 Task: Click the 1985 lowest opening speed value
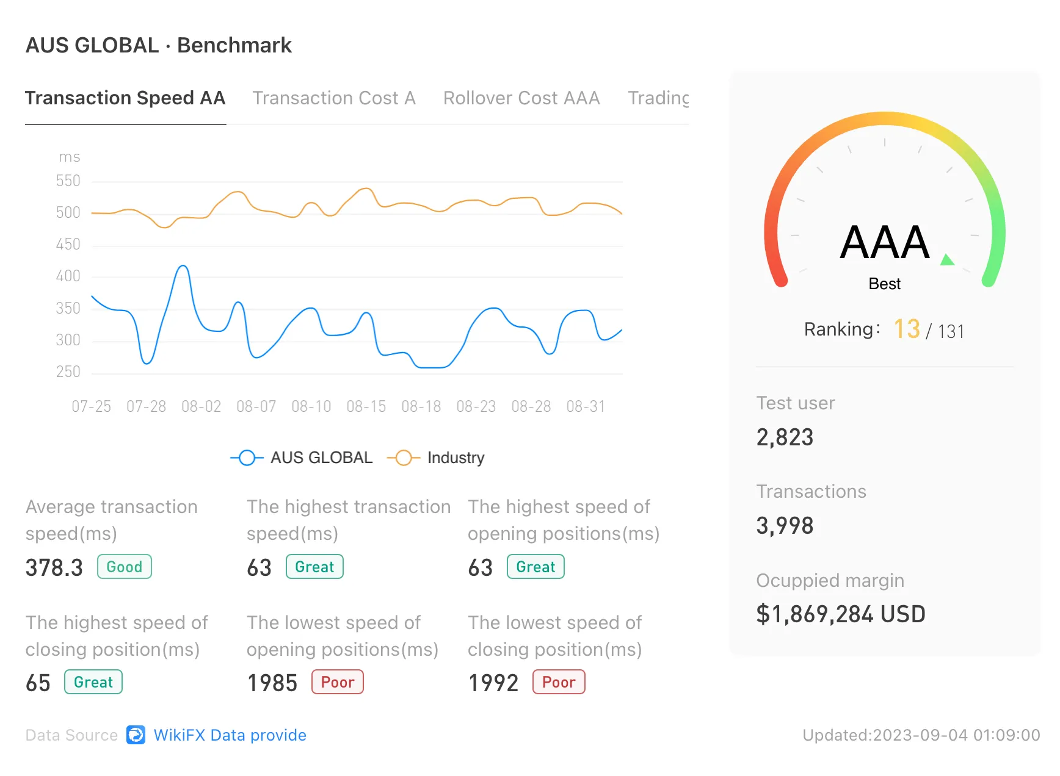click(272, 683)
